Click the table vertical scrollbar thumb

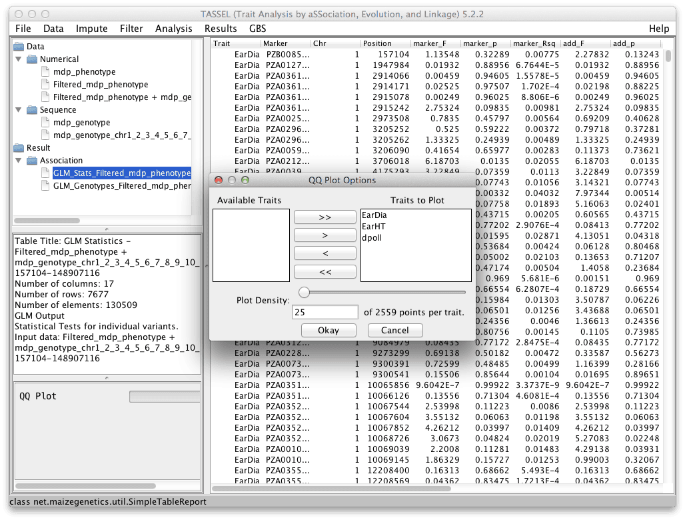[x=668, y=56]
